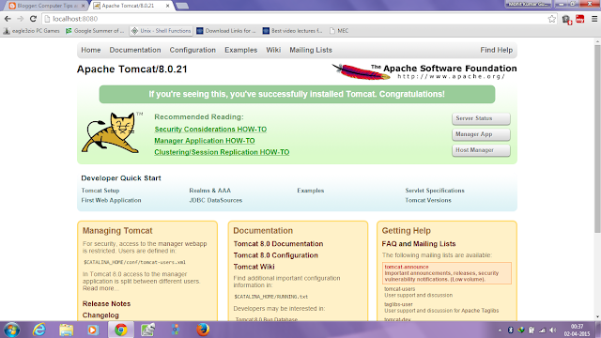The width and height of the screenshot is (601, 338).
Task: Click the Server Status button
Action: 481,118
